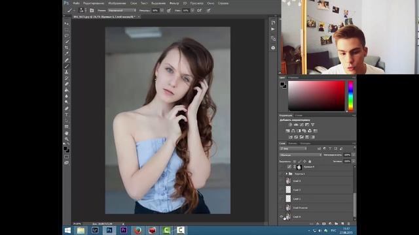
Task: Select the Dodge tool
Action: [67, 102]
